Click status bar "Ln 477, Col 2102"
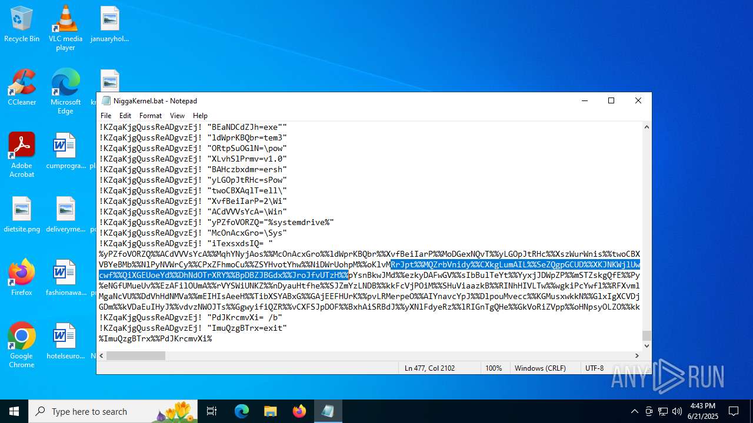This screenshot has height=423, width=753. coord(429,368)
